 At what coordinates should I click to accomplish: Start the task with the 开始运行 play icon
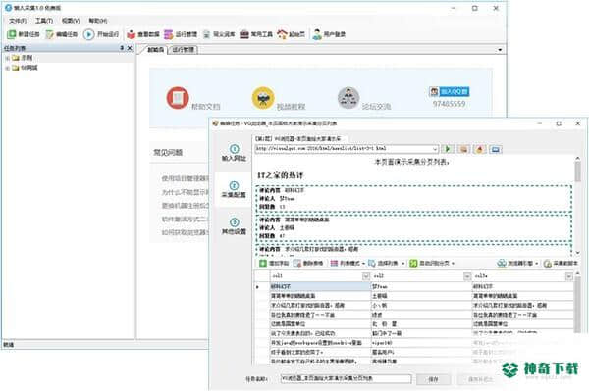[88, 34]
